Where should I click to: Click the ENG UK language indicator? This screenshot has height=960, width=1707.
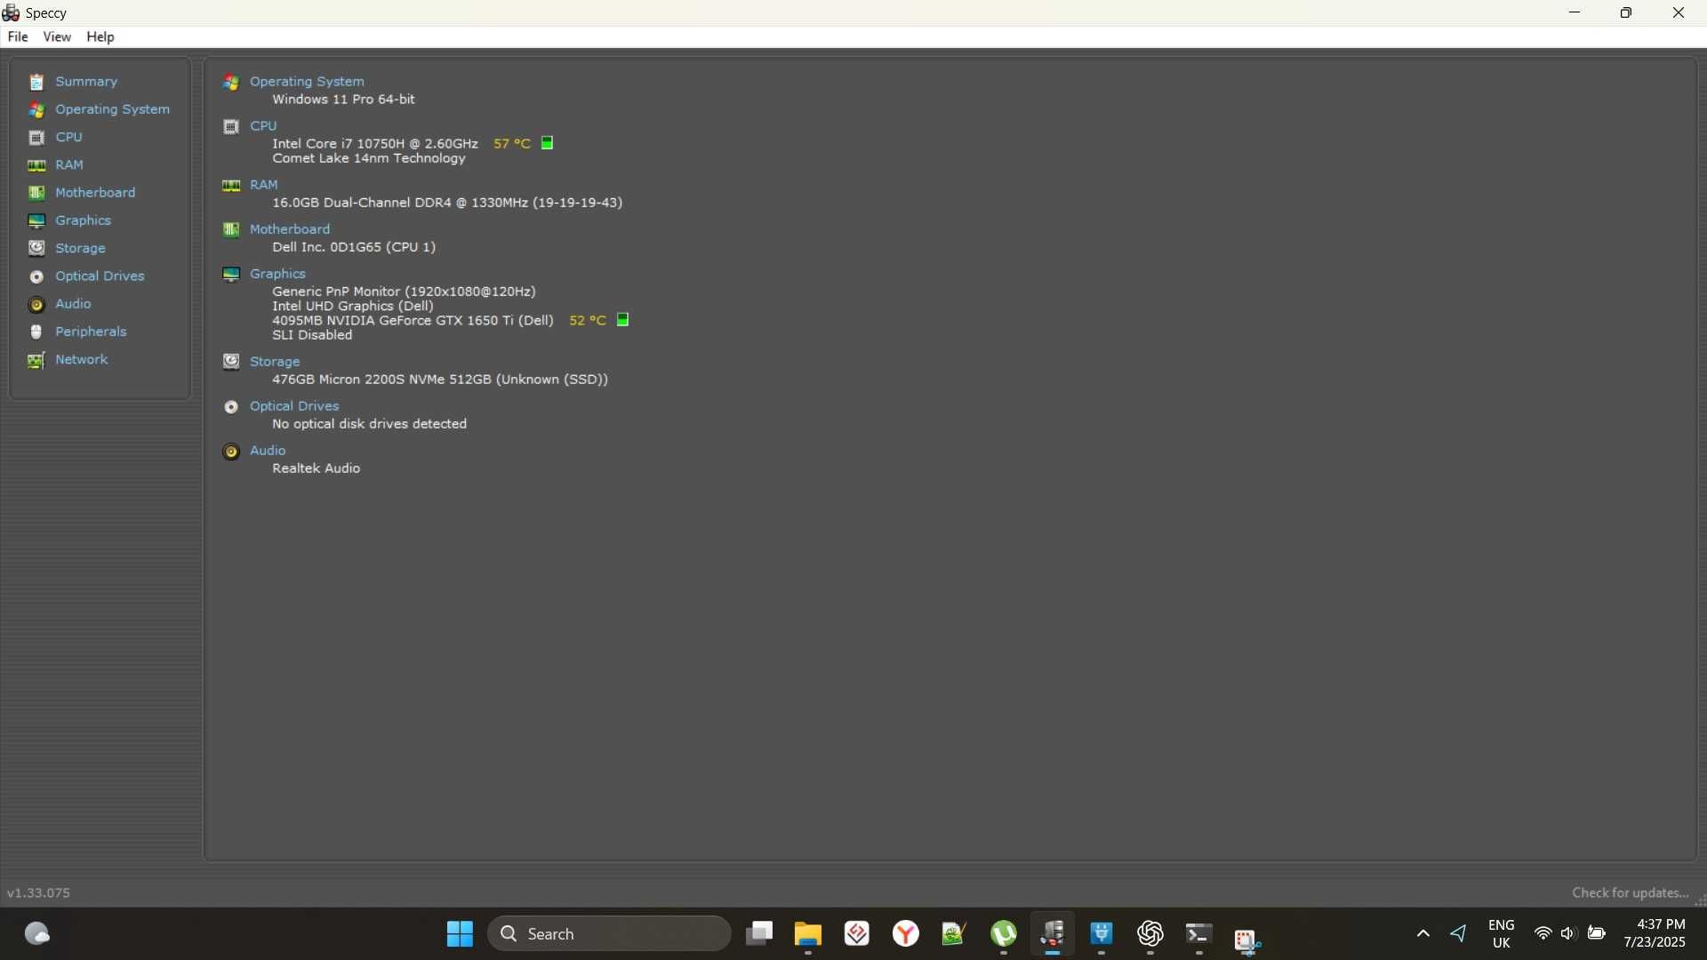1501,934
